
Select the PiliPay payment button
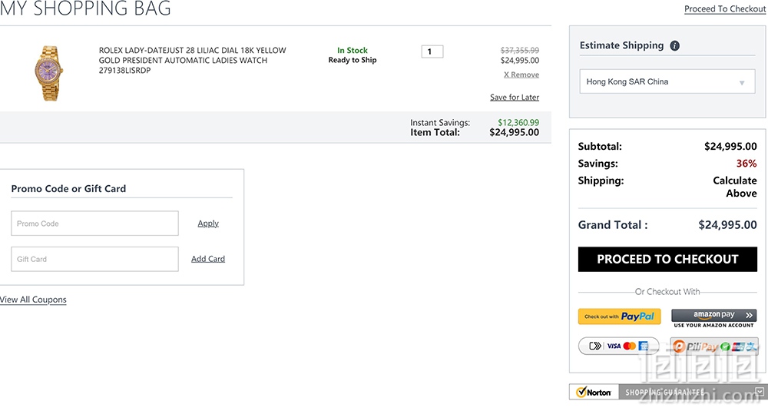coord(714,346)
